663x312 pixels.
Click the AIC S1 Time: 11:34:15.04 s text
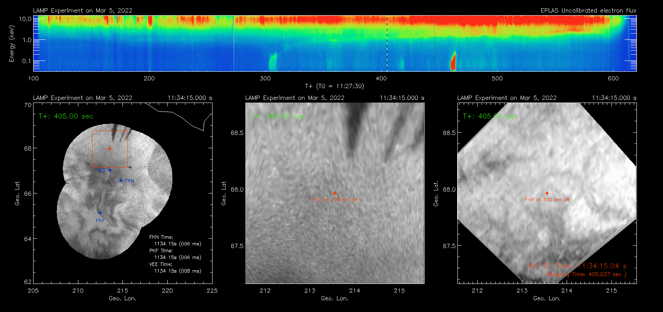577,266
